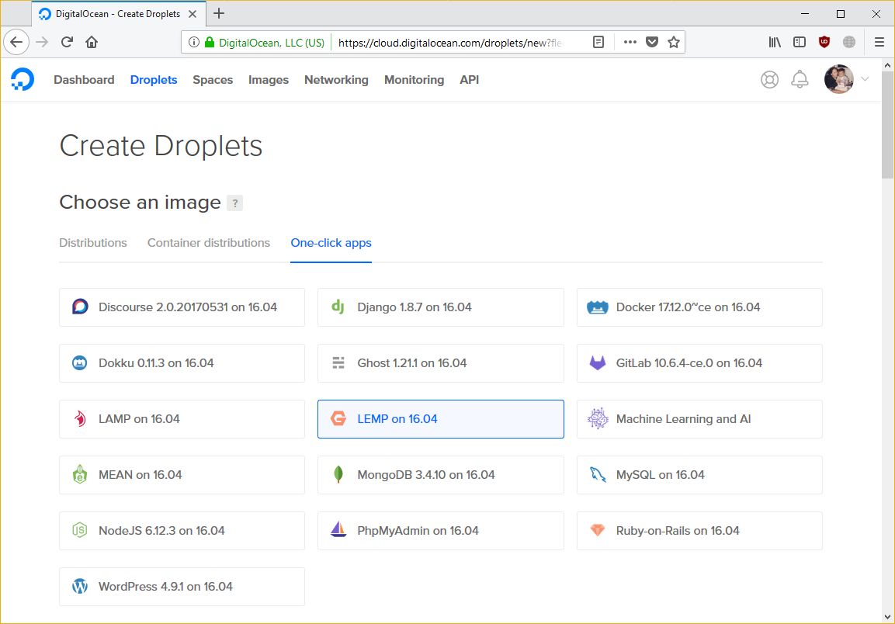Image resolution: width=895 pixels, height=624 pixels.
Task: Show site information icon
Action: tap(194, 42)
